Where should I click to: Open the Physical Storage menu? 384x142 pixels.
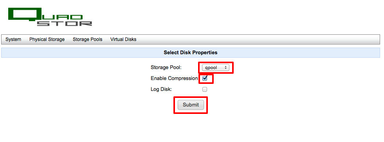pyautogui.click(x=47, y=39)
